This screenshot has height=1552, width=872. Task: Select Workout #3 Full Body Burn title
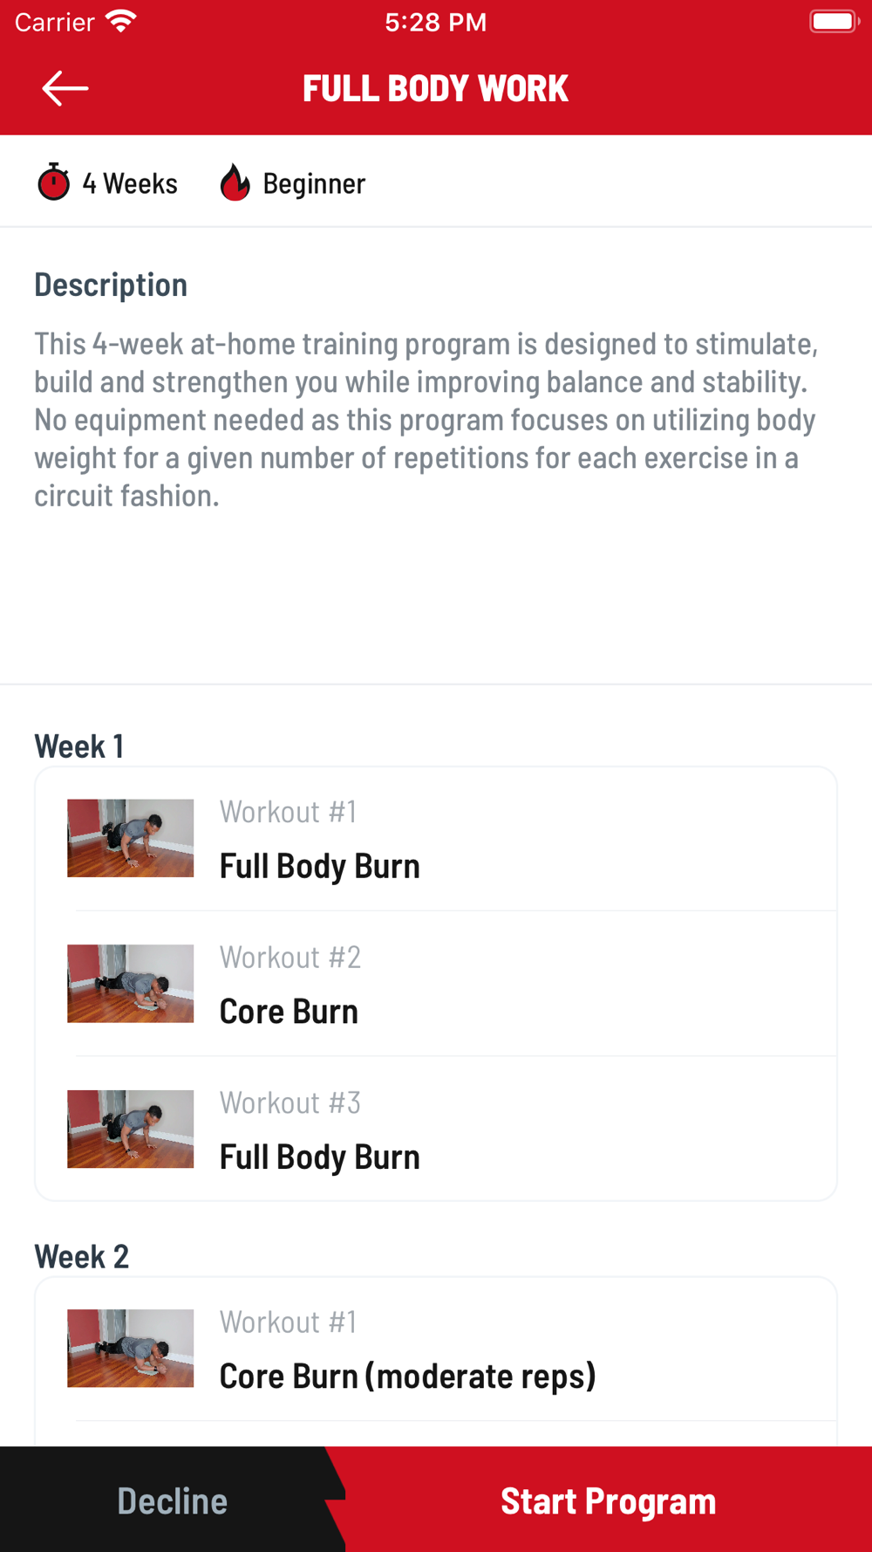coord(320,1157)
